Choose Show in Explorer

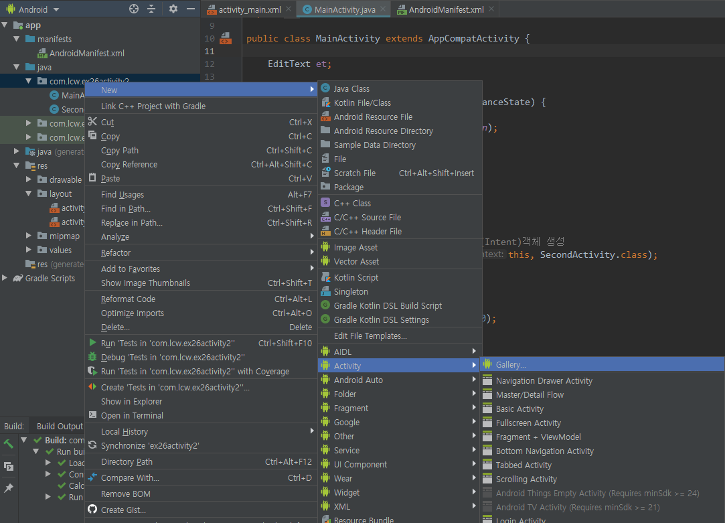coord(201,401)
